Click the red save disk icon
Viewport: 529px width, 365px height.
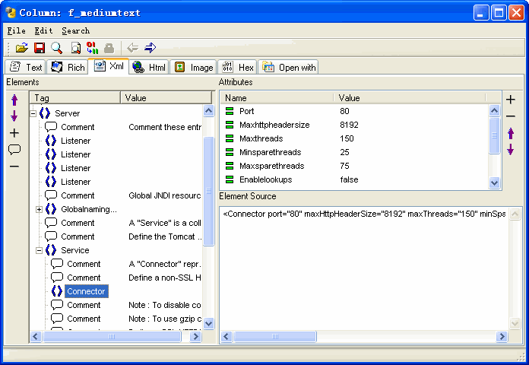39,48
